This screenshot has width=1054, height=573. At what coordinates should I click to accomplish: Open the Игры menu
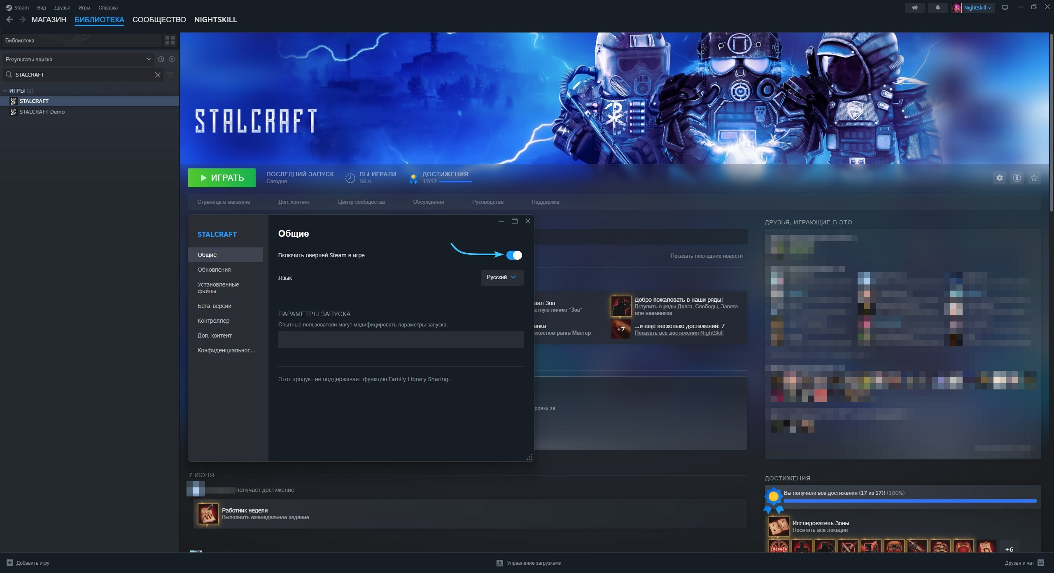coord(84,7)
